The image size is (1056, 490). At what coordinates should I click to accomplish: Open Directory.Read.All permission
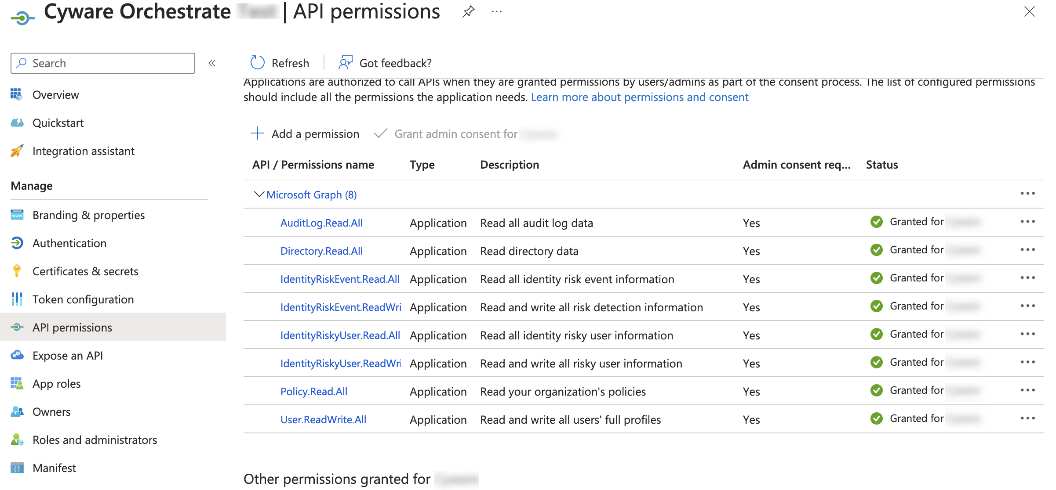click(321, 251)
